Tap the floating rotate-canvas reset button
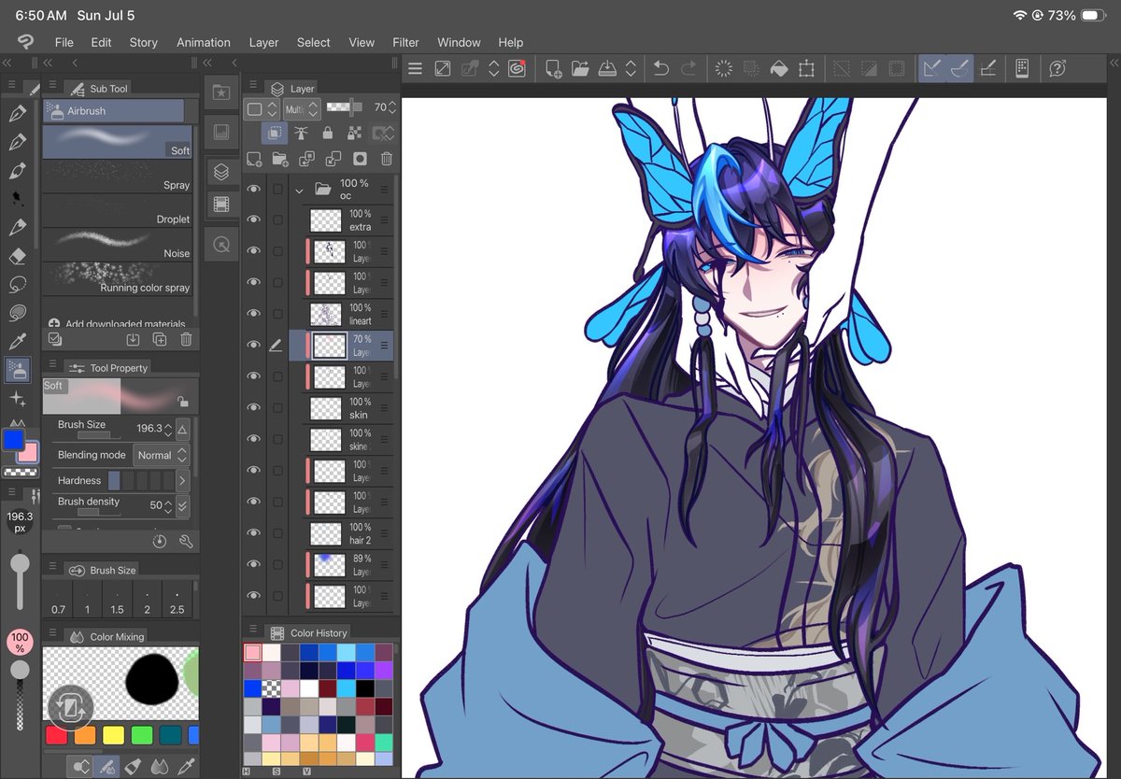The image size is (1121, 779). pyautogui.click(x=69, y=708)
